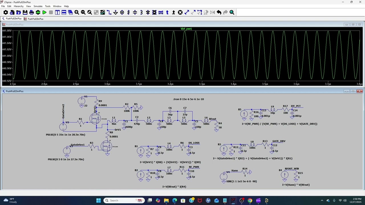Tile windows vertically from the toolbar
This screenshot has width=365, height=205.
(57, 12)
